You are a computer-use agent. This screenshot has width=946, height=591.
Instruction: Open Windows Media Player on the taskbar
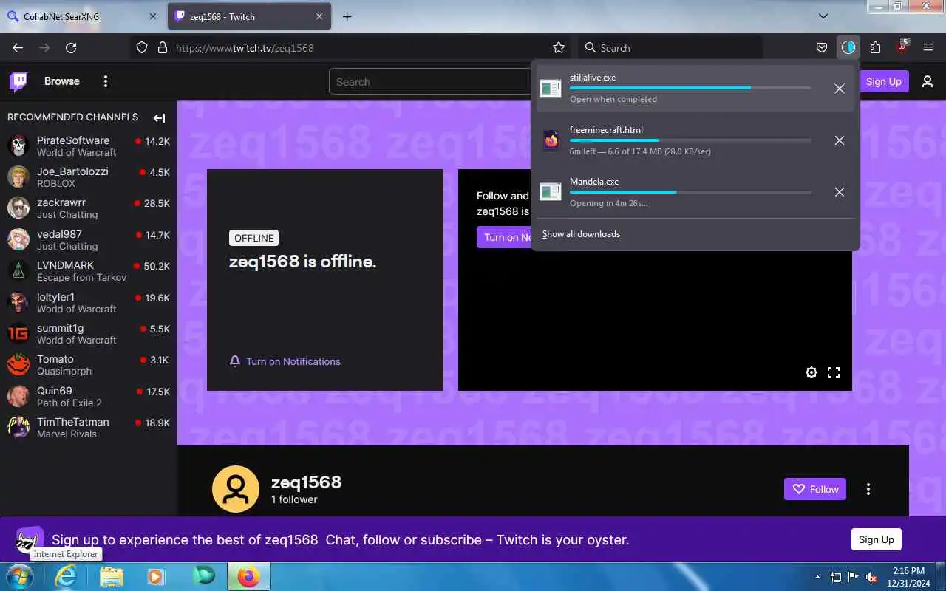156,577
